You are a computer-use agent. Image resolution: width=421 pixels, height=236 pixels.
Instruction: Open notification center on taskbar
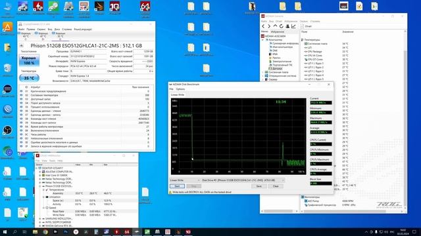[x=414, y=231]
